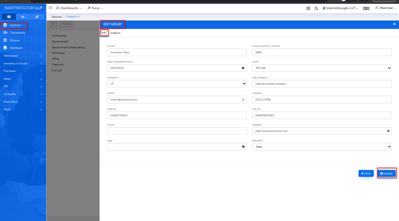Open the Type dropdown showing Pvt. Ltd.
This screenshot has width=399, height=221.
point(322,68)
